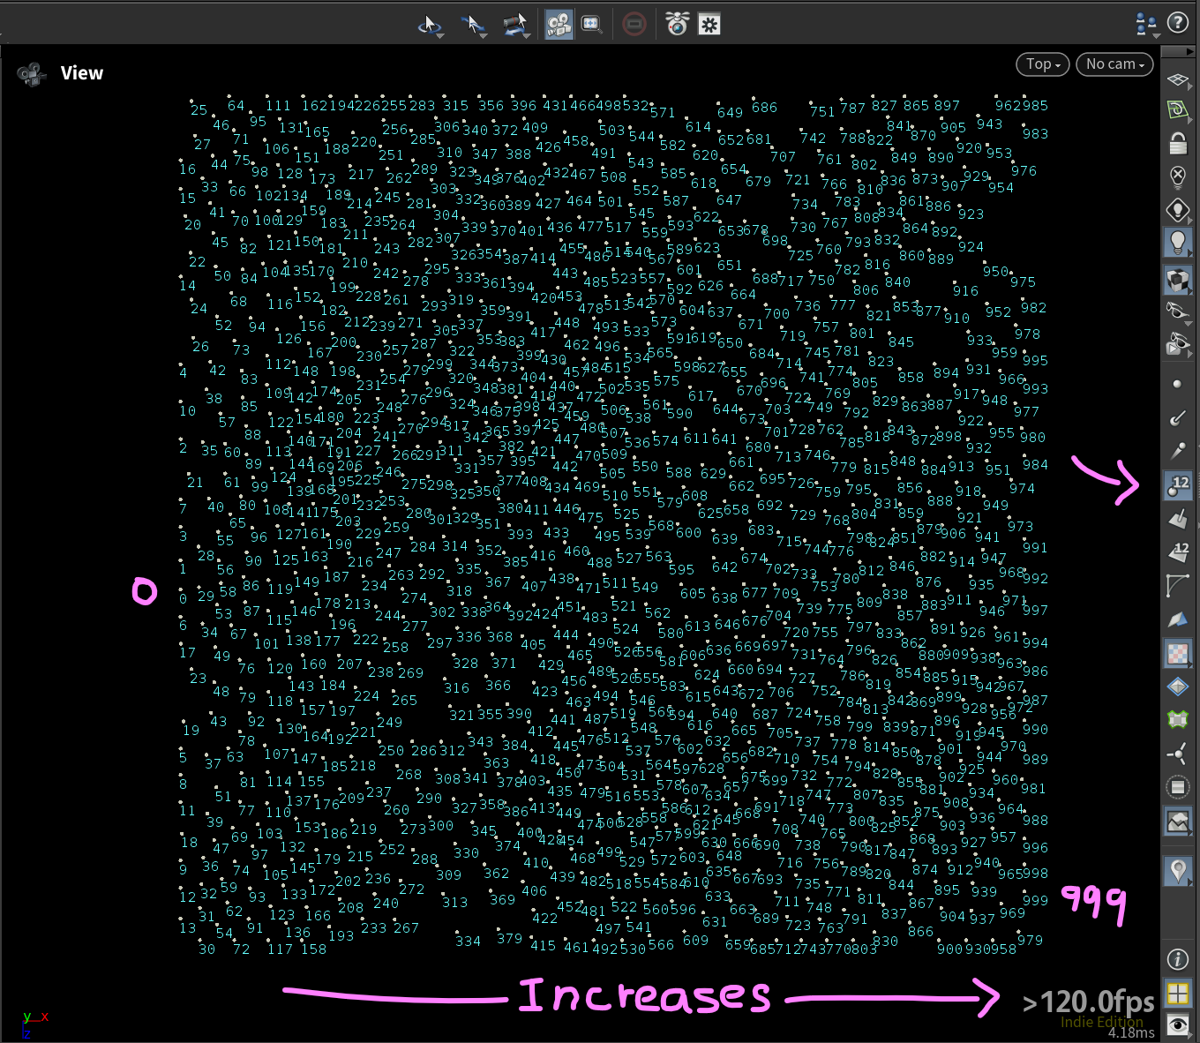This screenshot has height=1043, width=1200.
Task: Open the viewport help question mark
Action: tap(1177, 23)
